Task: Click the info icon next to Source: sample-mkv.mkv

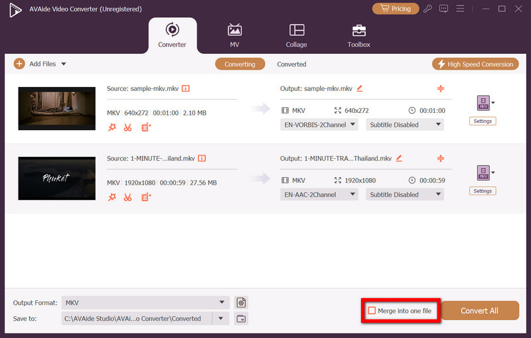Action: tap(186, 88)
